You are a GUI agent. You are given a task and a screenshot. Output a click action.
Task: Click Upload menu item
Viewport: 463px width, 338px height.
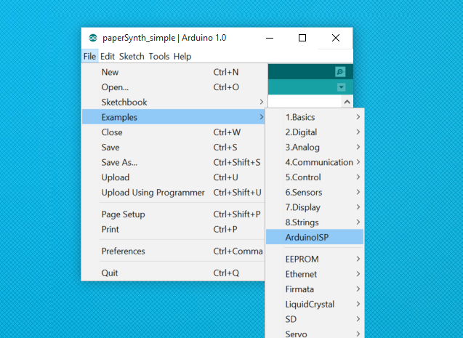click(173, 177)
